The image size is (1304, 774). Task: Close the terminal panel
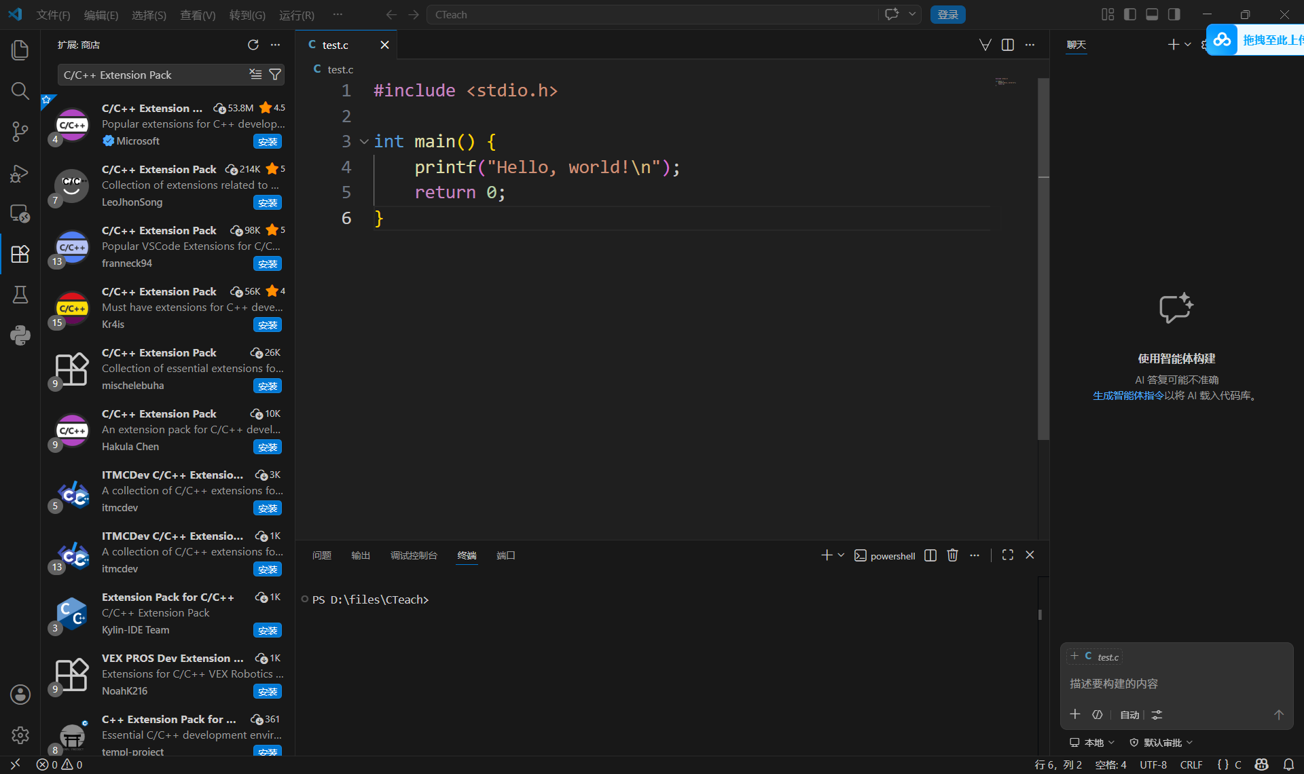(x=1030, y=555)
